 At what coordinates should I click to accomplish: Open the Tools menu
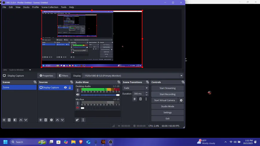pyautogui.click(x=64, y=7)
